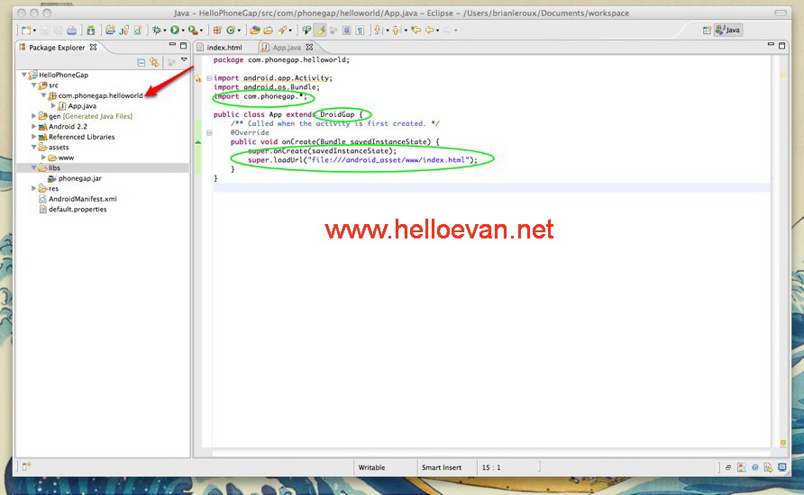Minimize the Package Explorer panel
The image size is (804, 495).
pyautogui.click(x=172, y=45)
